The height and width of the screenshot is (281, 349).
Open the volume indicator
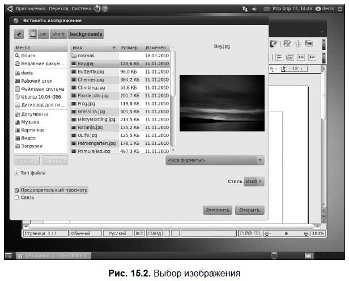click(x=254, y=9)
